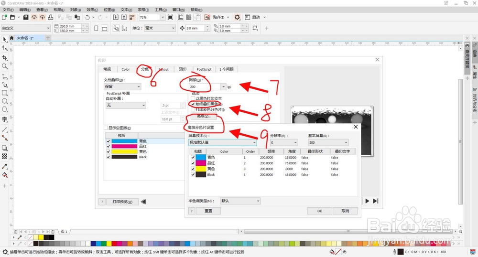Select the Crop tool
The width and height of the screenshot is (478, 257).
pos(5,57)
